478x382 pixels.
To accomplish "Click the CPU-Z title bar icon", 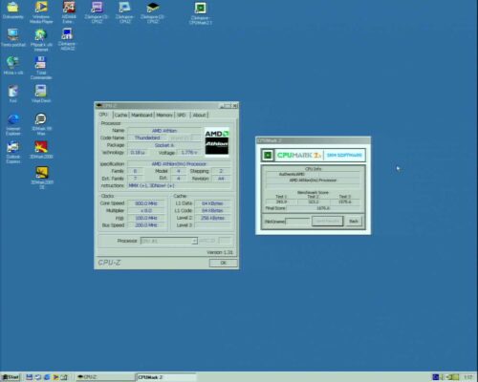I will [x=99, y=105].
